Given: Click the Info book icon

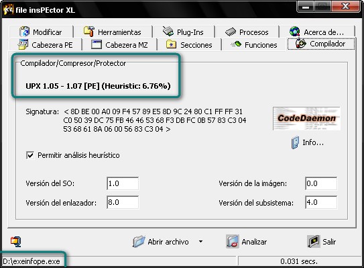Looking at the screenshot, I should coord(295,142).
